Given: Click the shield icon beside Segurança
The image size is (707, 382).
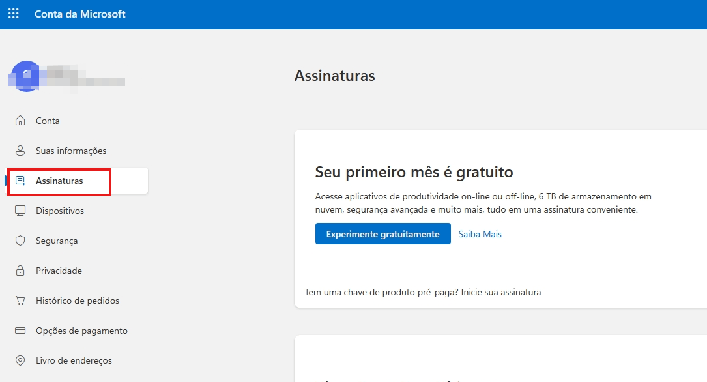Looking at the screenshot, I should click(20, 241).
